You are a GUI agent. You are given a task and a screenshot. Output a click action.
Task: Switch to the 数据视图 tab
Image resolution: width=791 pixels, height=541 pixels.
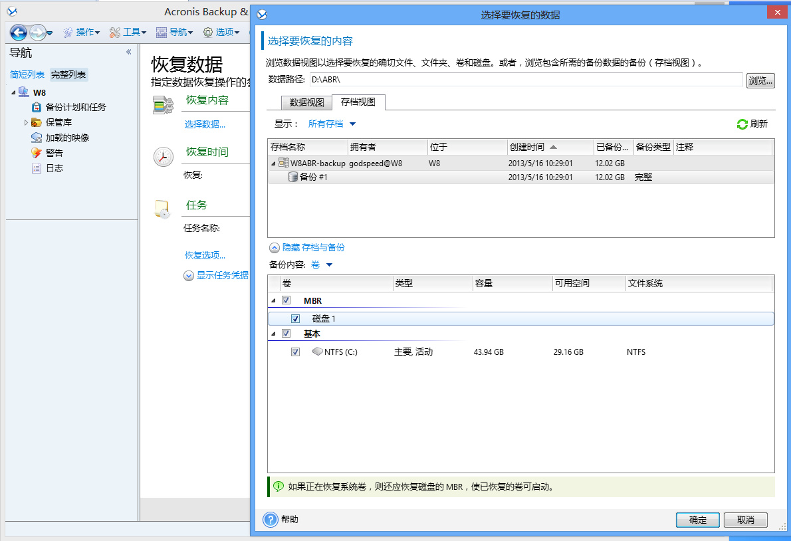pyautogui.click(x=306, y=102)
